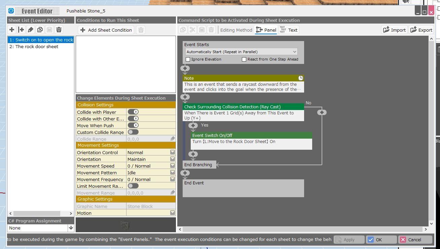Check the Ignore Elevation checkbox
Viewport: 440px width, 249px height.
pyautogui.click(x=188, y=59)
